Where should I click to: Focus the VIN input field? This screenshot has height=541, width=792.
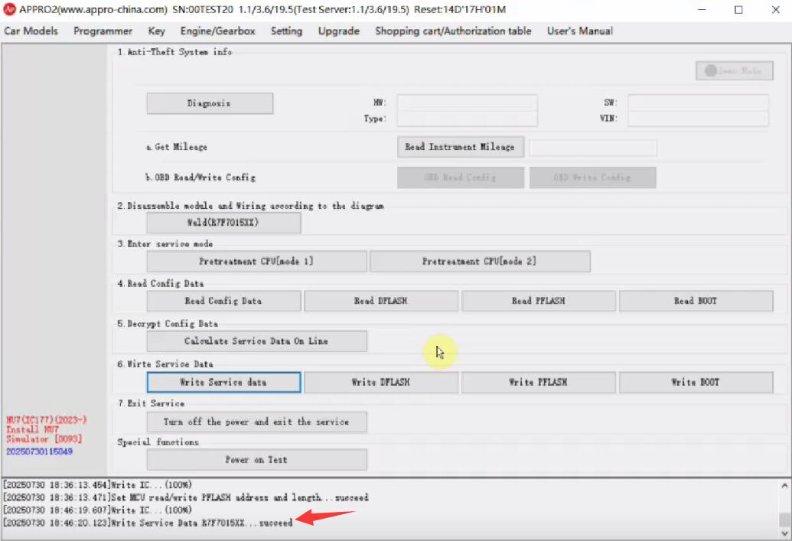tap(698, 118)
